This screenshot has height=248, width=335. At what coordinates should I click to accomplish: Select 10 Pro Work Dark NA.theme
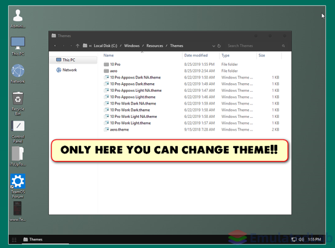pos(133,104)
